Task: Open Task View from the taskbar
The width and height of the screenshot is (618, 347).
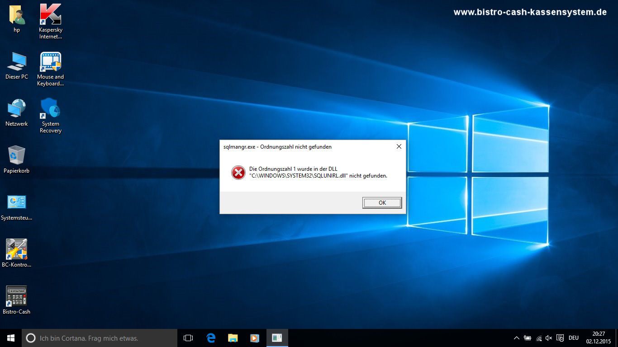Action: (x=188, y=338)
